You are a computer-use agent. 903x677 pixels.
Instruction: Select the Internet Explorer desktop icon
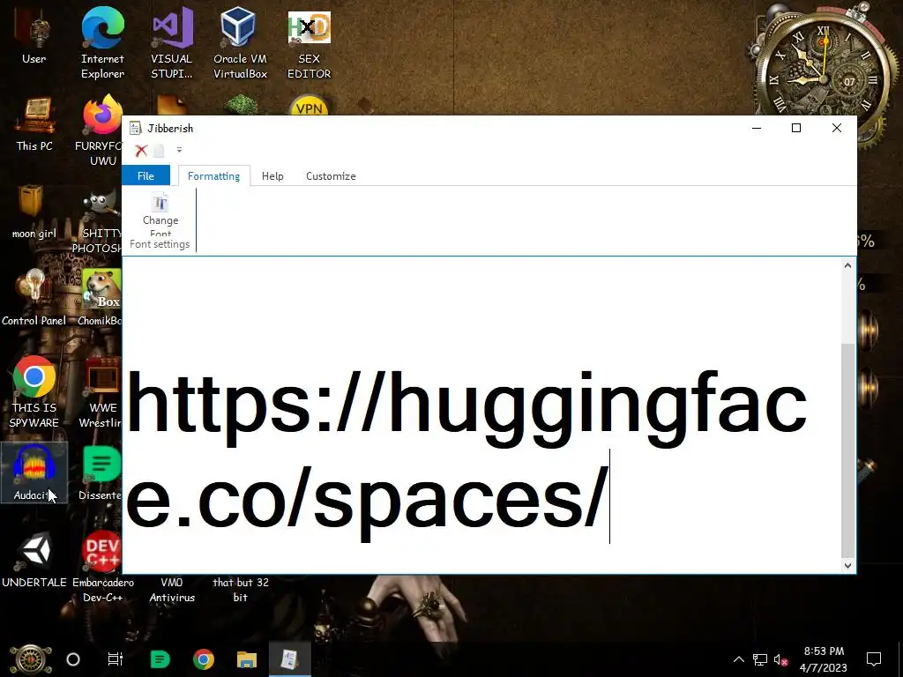(x=102, y=43)
